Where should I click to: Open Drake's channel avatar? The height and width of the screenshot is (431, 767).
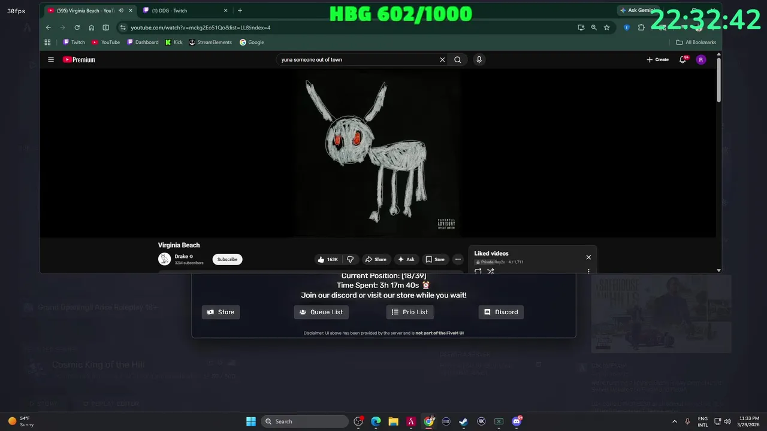(x=164, y=259)
